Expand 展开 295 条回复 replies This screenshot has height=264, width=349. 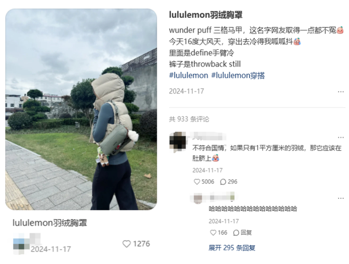coord(232,248)
